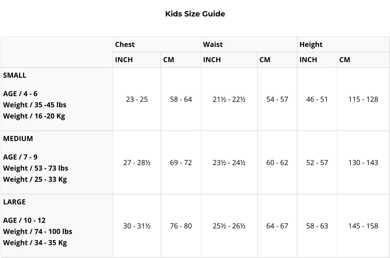Click the Kids Size Guide title

195,14
